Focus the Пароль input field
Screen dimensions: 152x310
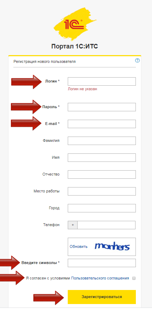[x=102, y=107]
